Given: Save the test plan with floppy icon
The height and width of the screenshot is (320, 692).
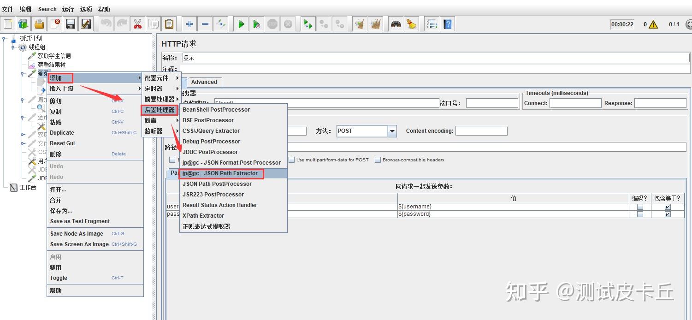Looking at the screenshot, I should (x=71, y=24).
